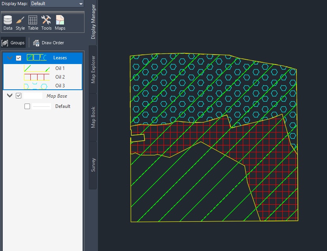Open the Display Map dropdown
The image size is (327, 251).
click(x=56, y=3)
